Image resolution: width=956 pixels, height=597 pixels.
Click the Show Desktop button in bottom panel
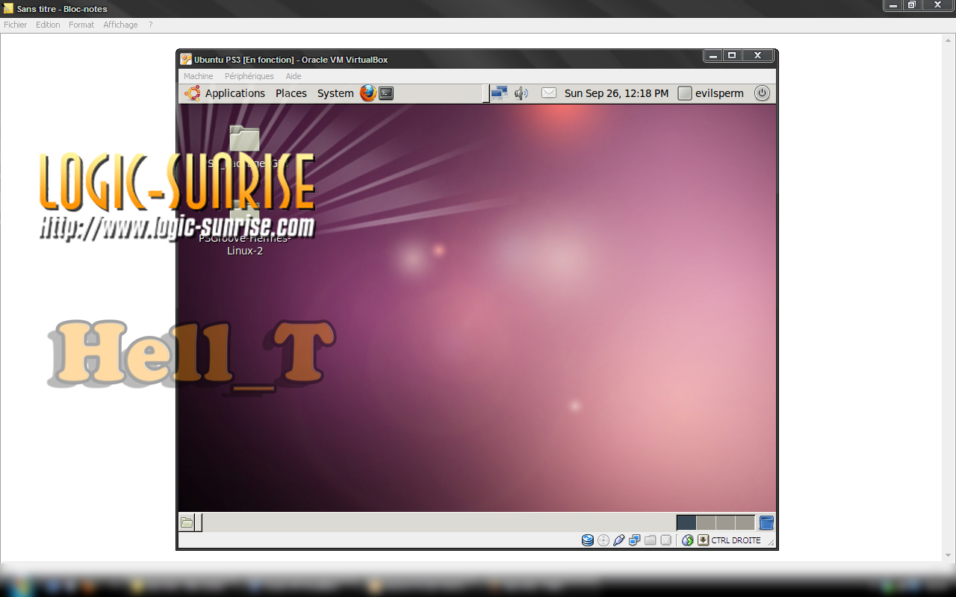coord(187,522)
